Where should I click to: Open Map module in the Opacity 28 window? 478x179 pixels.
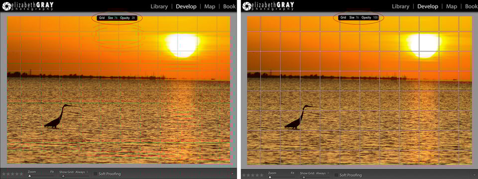pos(210,6)
